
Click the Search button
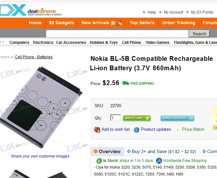[199, 34]
